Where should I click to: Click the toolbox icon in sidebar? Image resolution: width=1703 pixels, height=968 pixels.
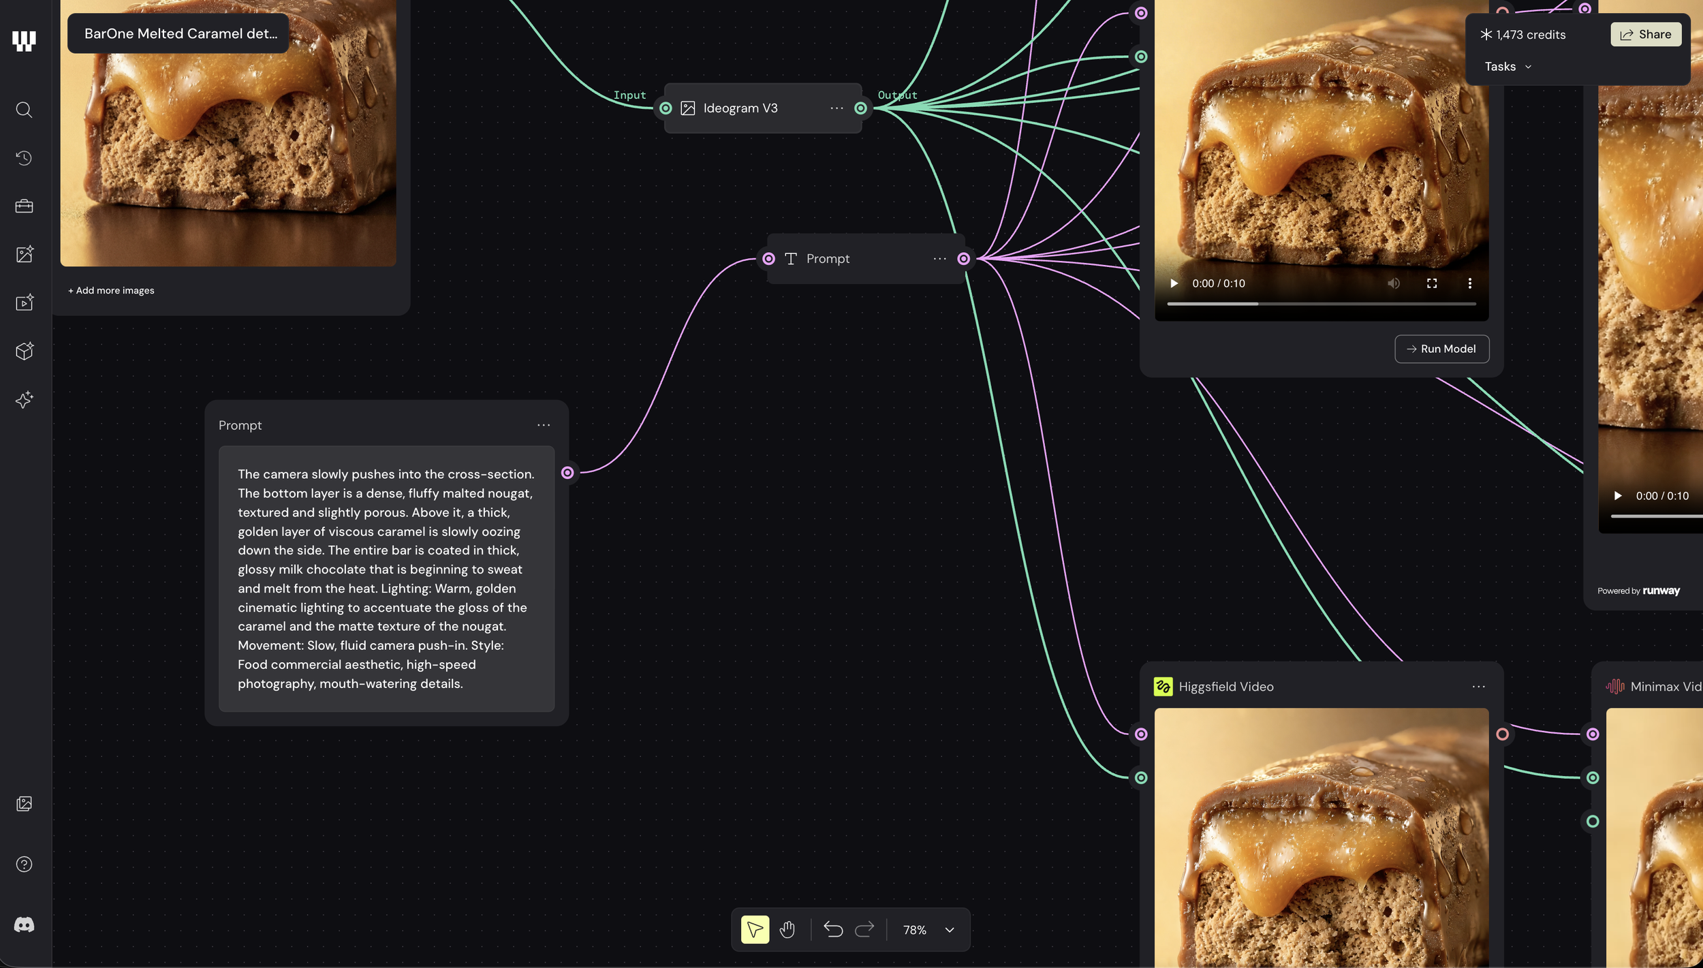24,206
